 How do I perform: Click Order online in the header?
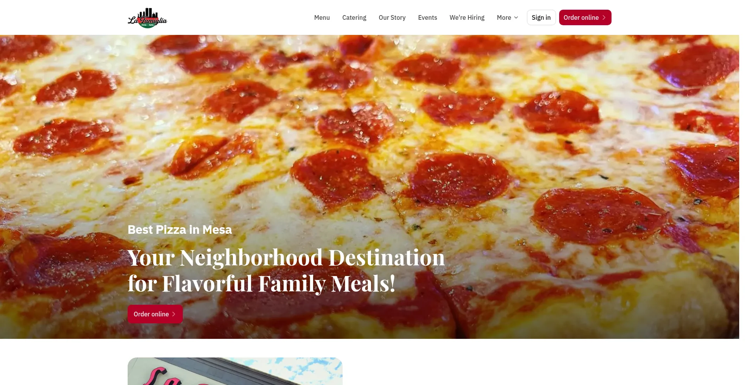(585, 17)
